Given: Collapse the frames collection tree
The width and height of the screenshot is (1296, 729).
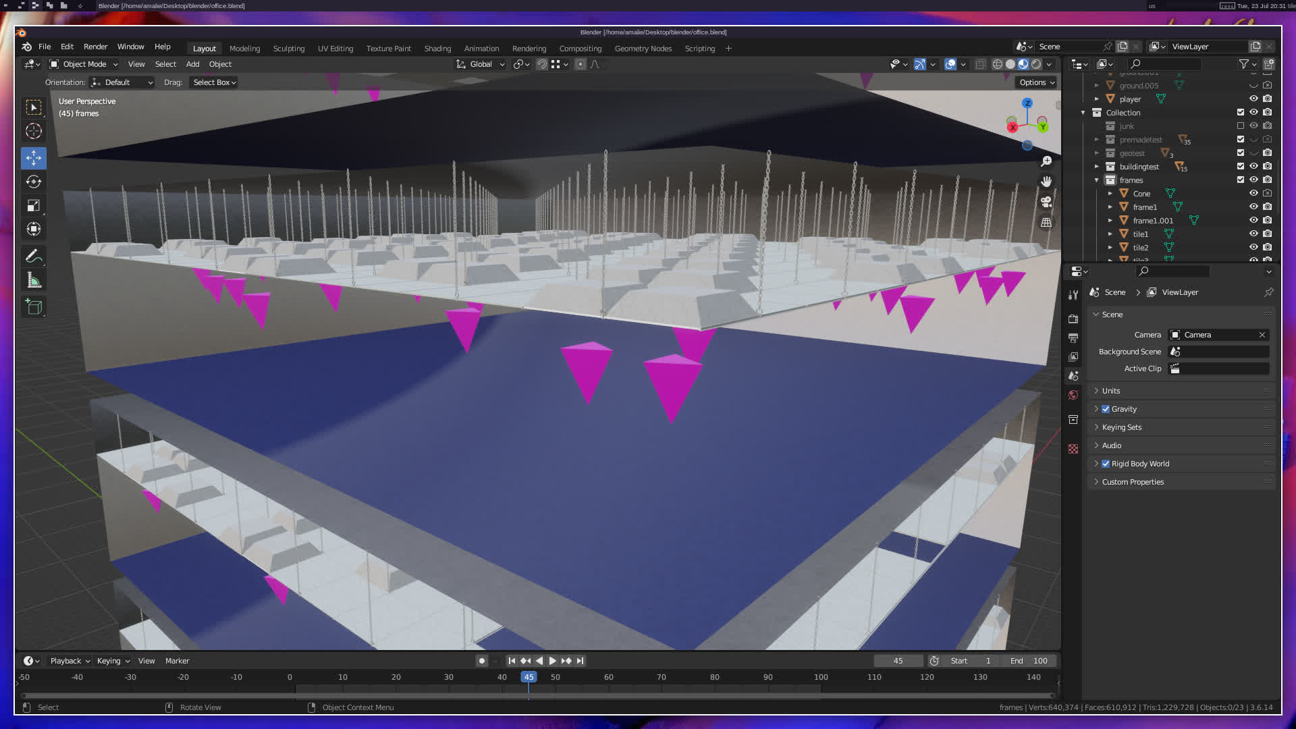Looking at the screenshot, I should [1096, 180].
